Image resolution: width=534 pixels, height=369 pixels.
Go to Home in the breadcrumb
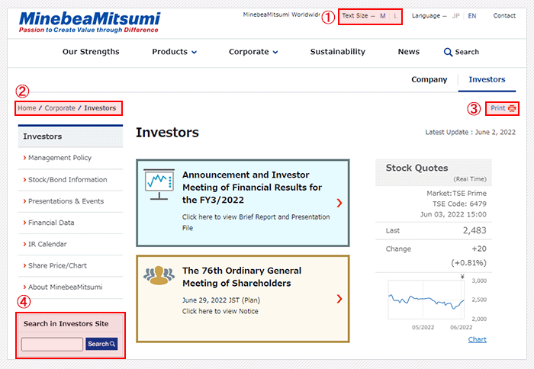[27, 108]
